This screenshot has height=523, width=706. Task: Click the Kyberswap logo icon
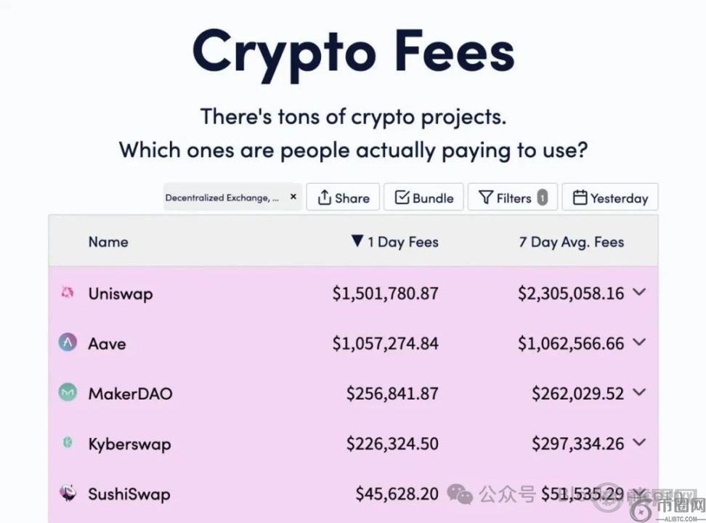pyautogui.click(x=68, y=442)
